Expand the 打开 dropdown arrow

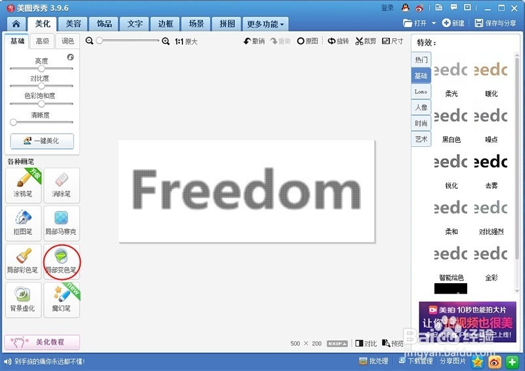(434, 23)
